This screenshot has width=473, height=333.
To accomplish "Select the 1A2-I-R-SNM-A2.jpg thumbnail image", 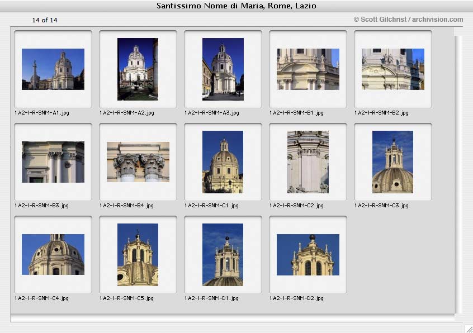I will pos(138,69).
